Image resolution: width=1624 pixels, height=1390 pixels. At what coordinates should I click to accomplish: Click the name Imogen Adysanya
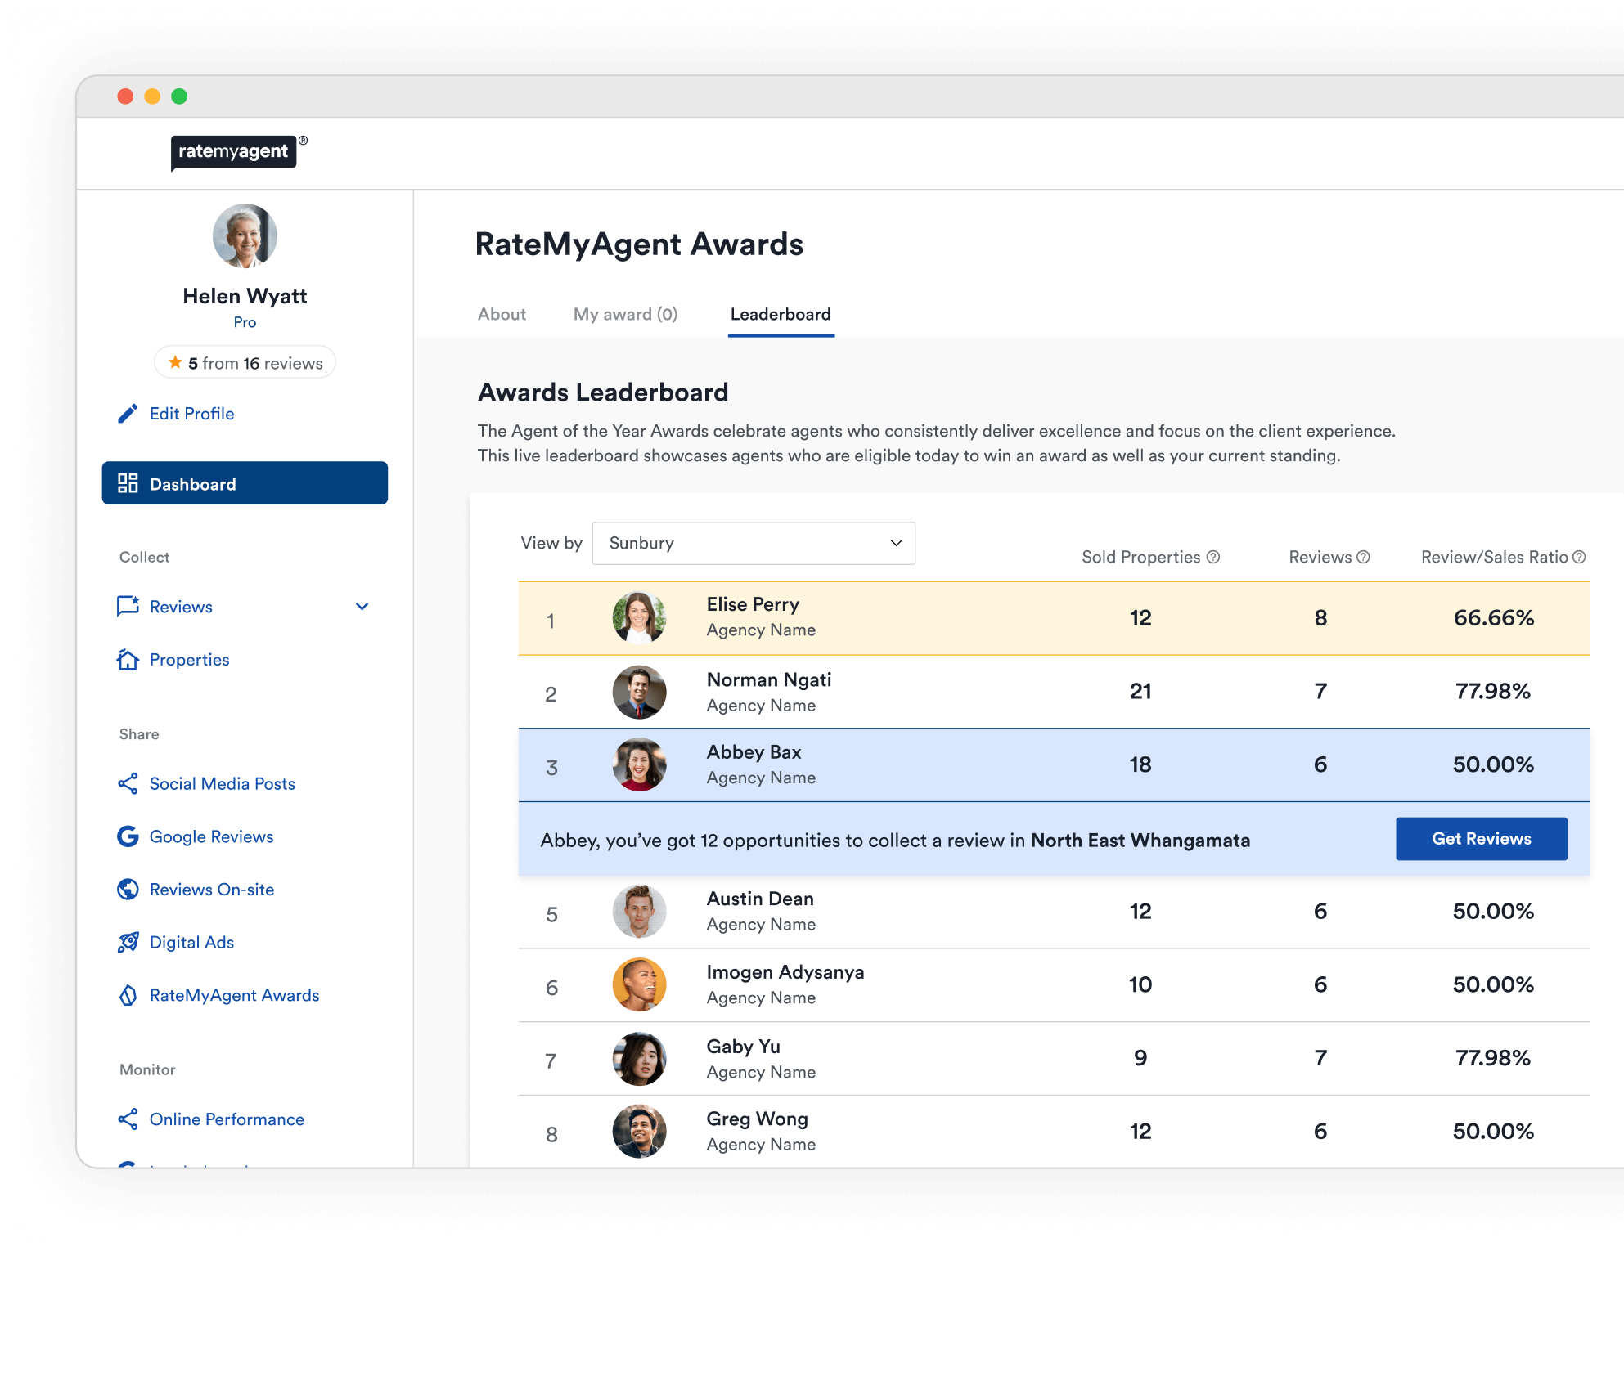pos(785,972)
